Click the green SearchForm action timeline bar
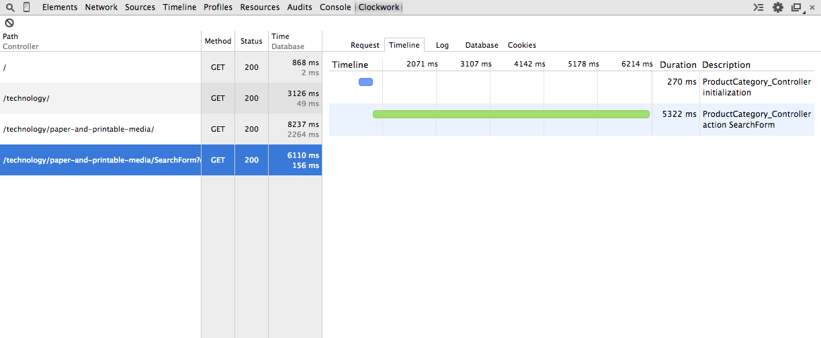 [511, 114]
